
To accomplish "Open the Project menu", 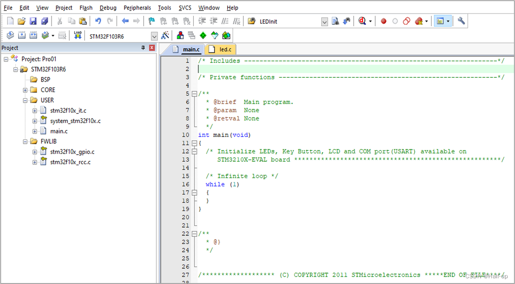I will 63,8.
